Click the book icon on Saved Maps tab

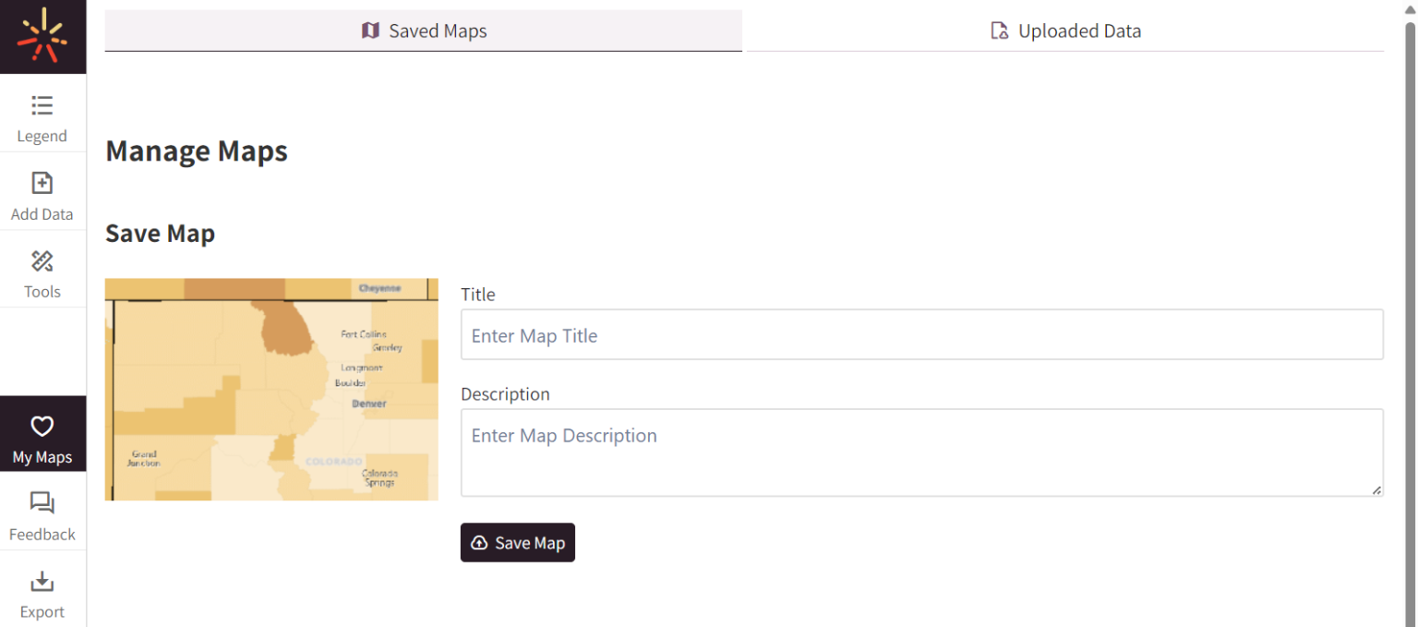pos(369,30)
